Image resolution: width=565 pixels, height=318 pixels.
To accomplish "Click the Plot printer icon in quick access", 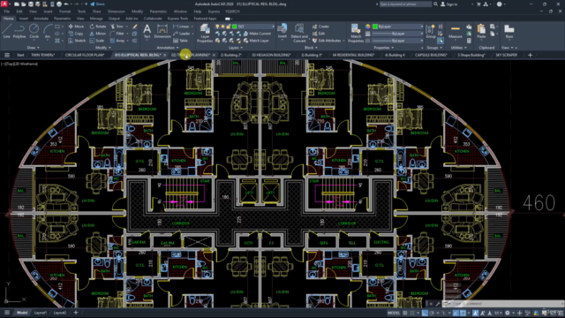I will [x=59, y=4].
